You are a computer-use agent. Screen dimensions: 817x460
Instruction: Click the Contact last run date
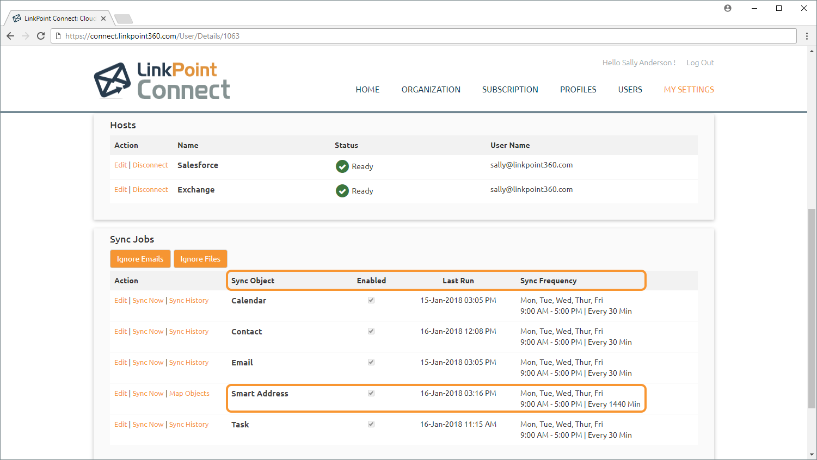(x=458, y=331)
